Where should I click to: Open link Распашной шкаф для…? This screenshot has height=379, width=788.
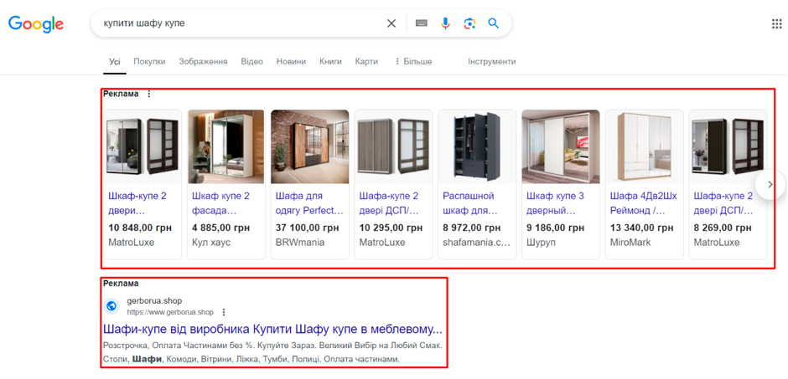[470, 203]
